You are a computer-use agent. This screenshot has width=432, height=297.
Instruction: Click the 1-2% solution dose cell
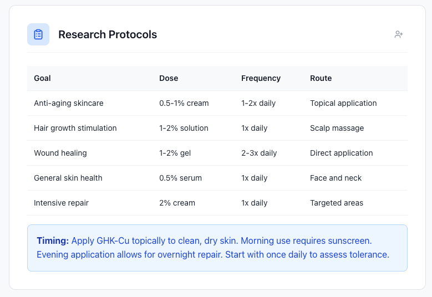[x=184, y=128]
